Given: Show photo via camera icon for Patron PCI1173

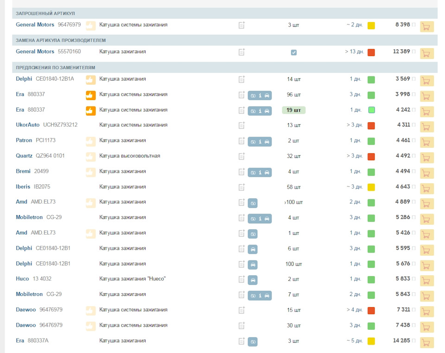Looking at the screenshot, I should click(x=253, y=142).
